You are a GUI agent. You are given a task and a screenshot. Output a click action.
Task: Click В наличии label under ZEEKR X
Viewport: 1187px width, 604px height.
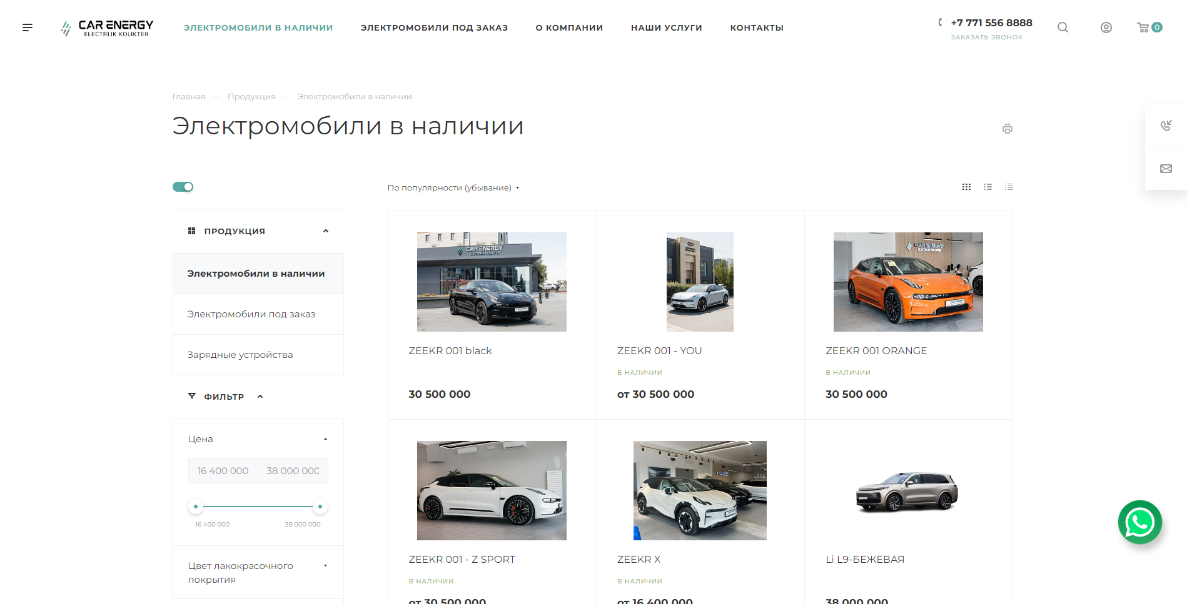tap(639, 581)
